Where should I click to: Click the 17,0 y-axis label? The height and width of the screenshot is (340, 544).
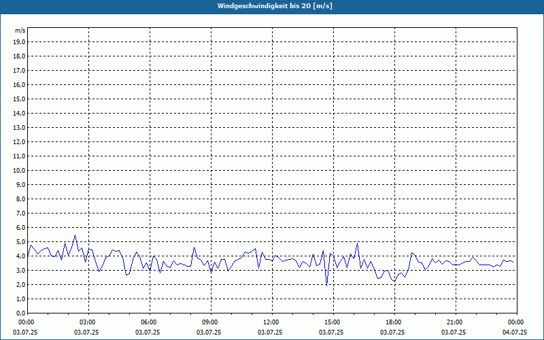(19, 71)
